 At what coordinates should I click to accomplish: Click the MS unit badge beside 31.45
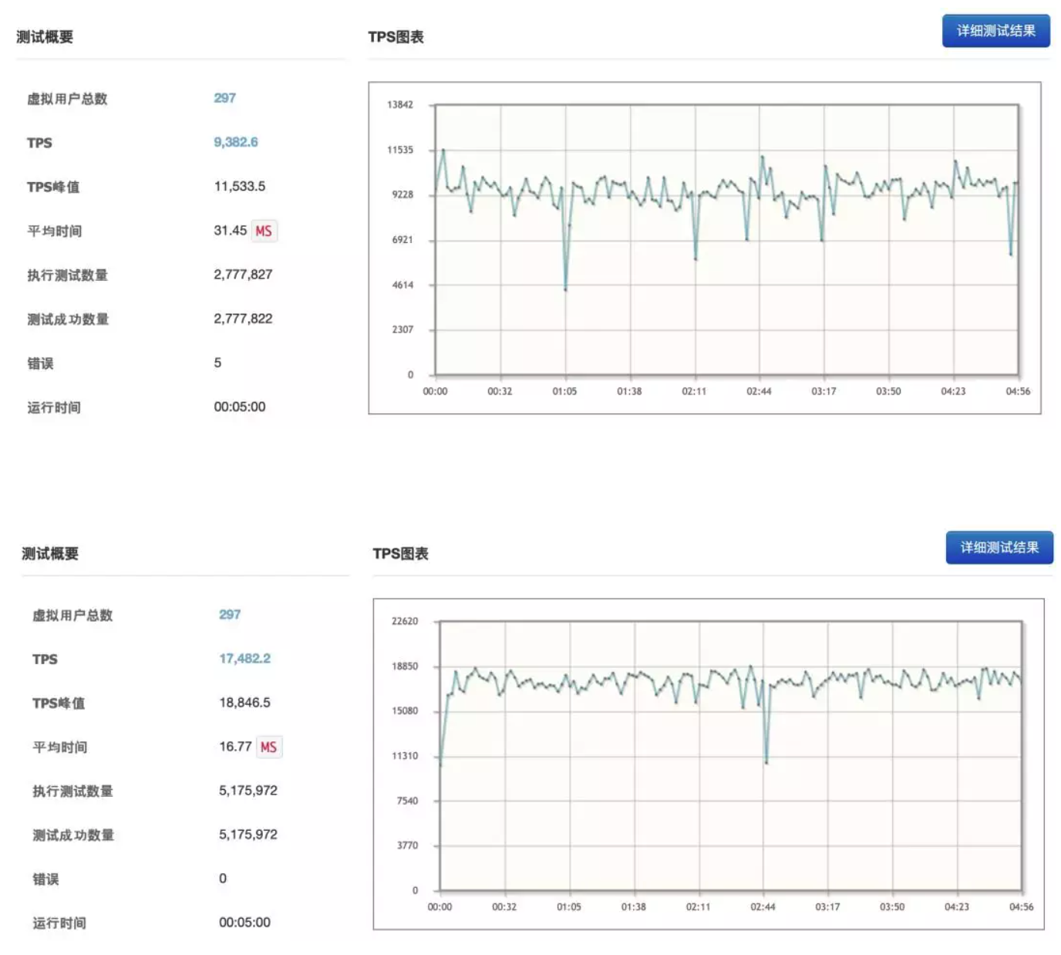264,231
